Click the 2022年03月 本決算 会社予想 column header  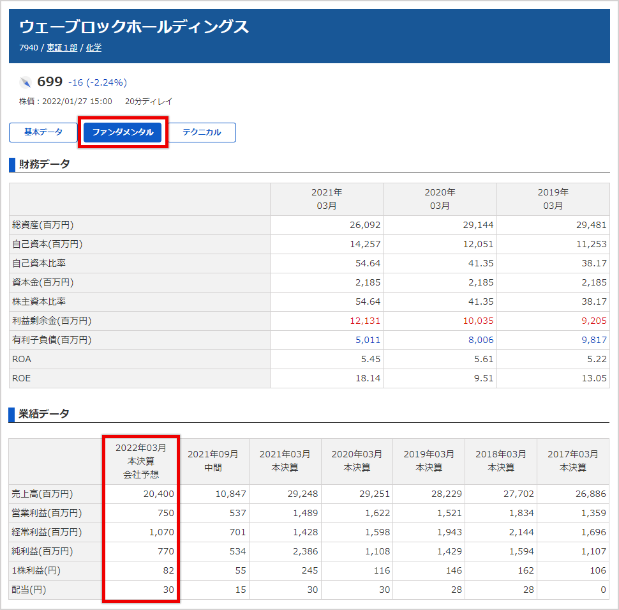pos(141,461)
